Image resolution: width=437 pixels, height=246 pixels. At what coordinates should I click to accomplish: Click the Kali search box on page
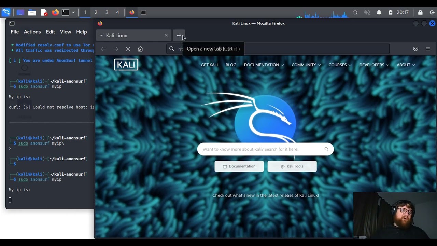pos(265,149)
